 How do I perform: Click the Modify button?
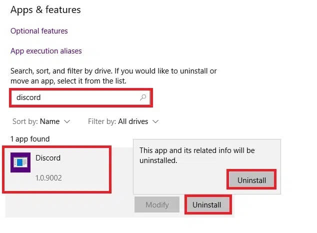[157, 204]
